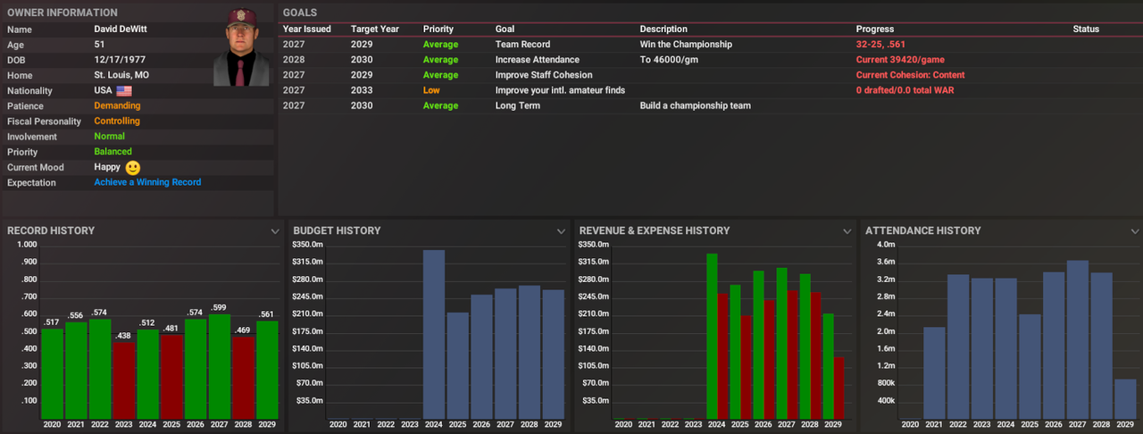Click the happy mood smiley icon
Image resolution: width=1143 pixels, height=434 pixels.
[133, 168]
